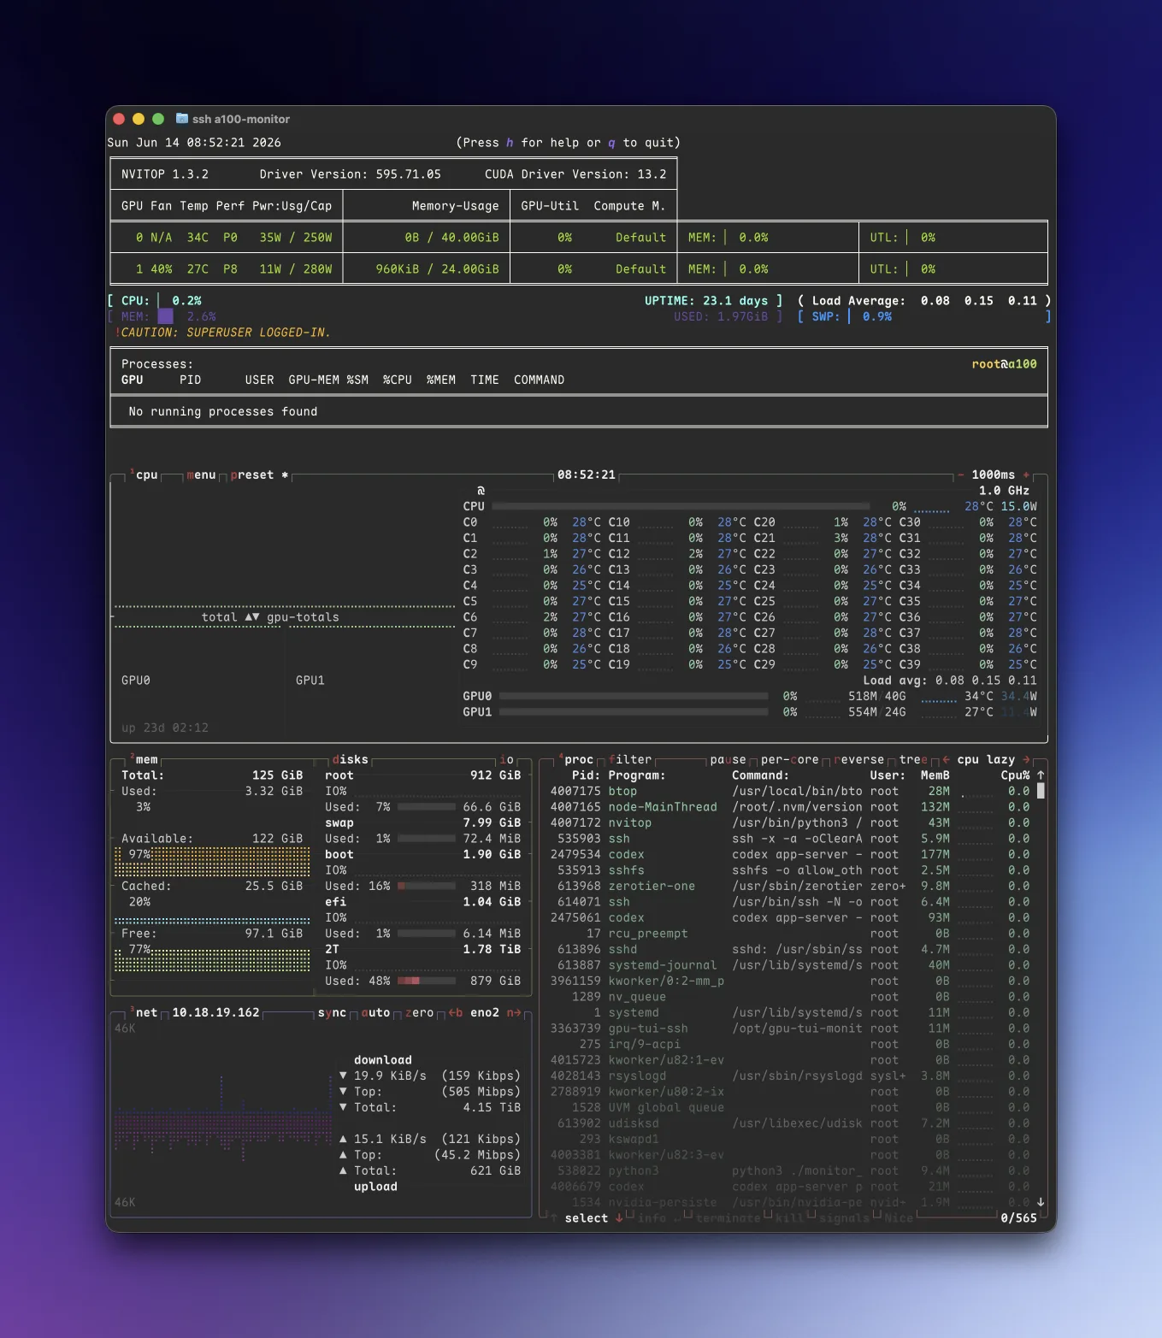The image size is (1162, 1338).
Task: Click the select label in proc footer
Action: coord(587,1217)
